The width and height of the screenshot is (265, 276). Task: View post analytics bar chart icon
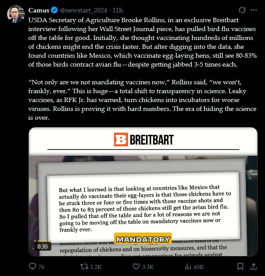coord(188,267)
